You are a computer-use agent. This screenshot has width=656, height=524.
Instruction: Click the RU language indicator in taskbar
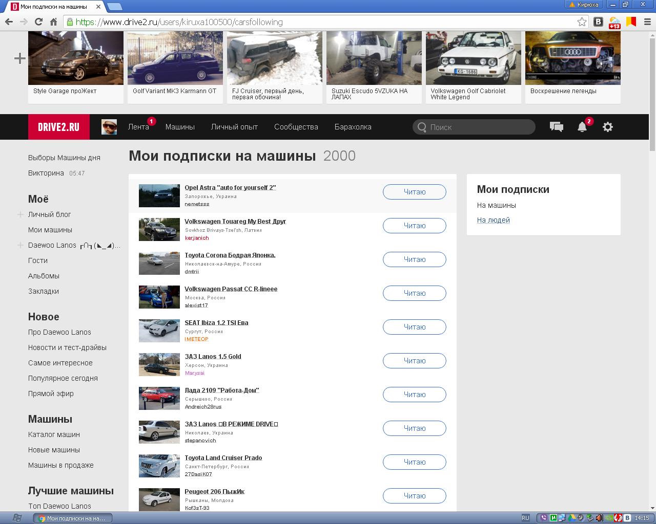point(525,518)
